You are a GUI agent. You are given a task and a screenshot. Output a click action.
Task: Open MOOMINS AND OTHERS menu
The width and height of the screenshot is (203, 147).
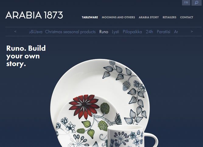click(x=118, y=17)
